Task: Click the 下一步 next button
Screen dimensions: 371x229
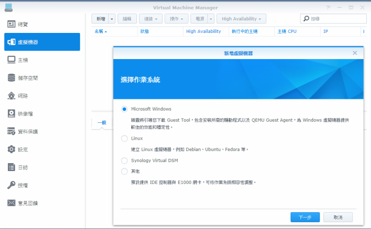Action: click(x=305, y=217)
